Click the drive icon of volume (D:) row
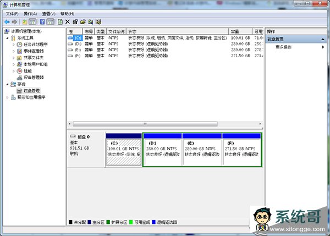The image size is (330, 236). click(70, 44)
